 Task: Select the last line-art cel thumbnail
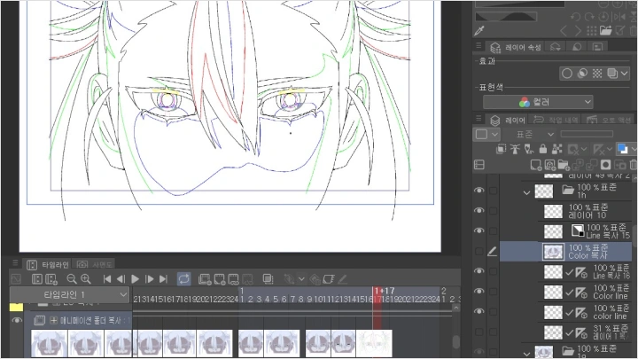374,343
